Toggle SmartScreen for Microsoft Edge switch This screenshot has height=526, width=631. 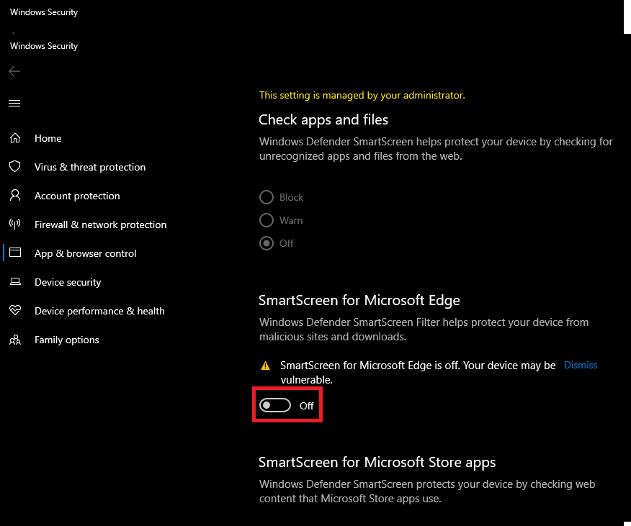pos(275,405)
